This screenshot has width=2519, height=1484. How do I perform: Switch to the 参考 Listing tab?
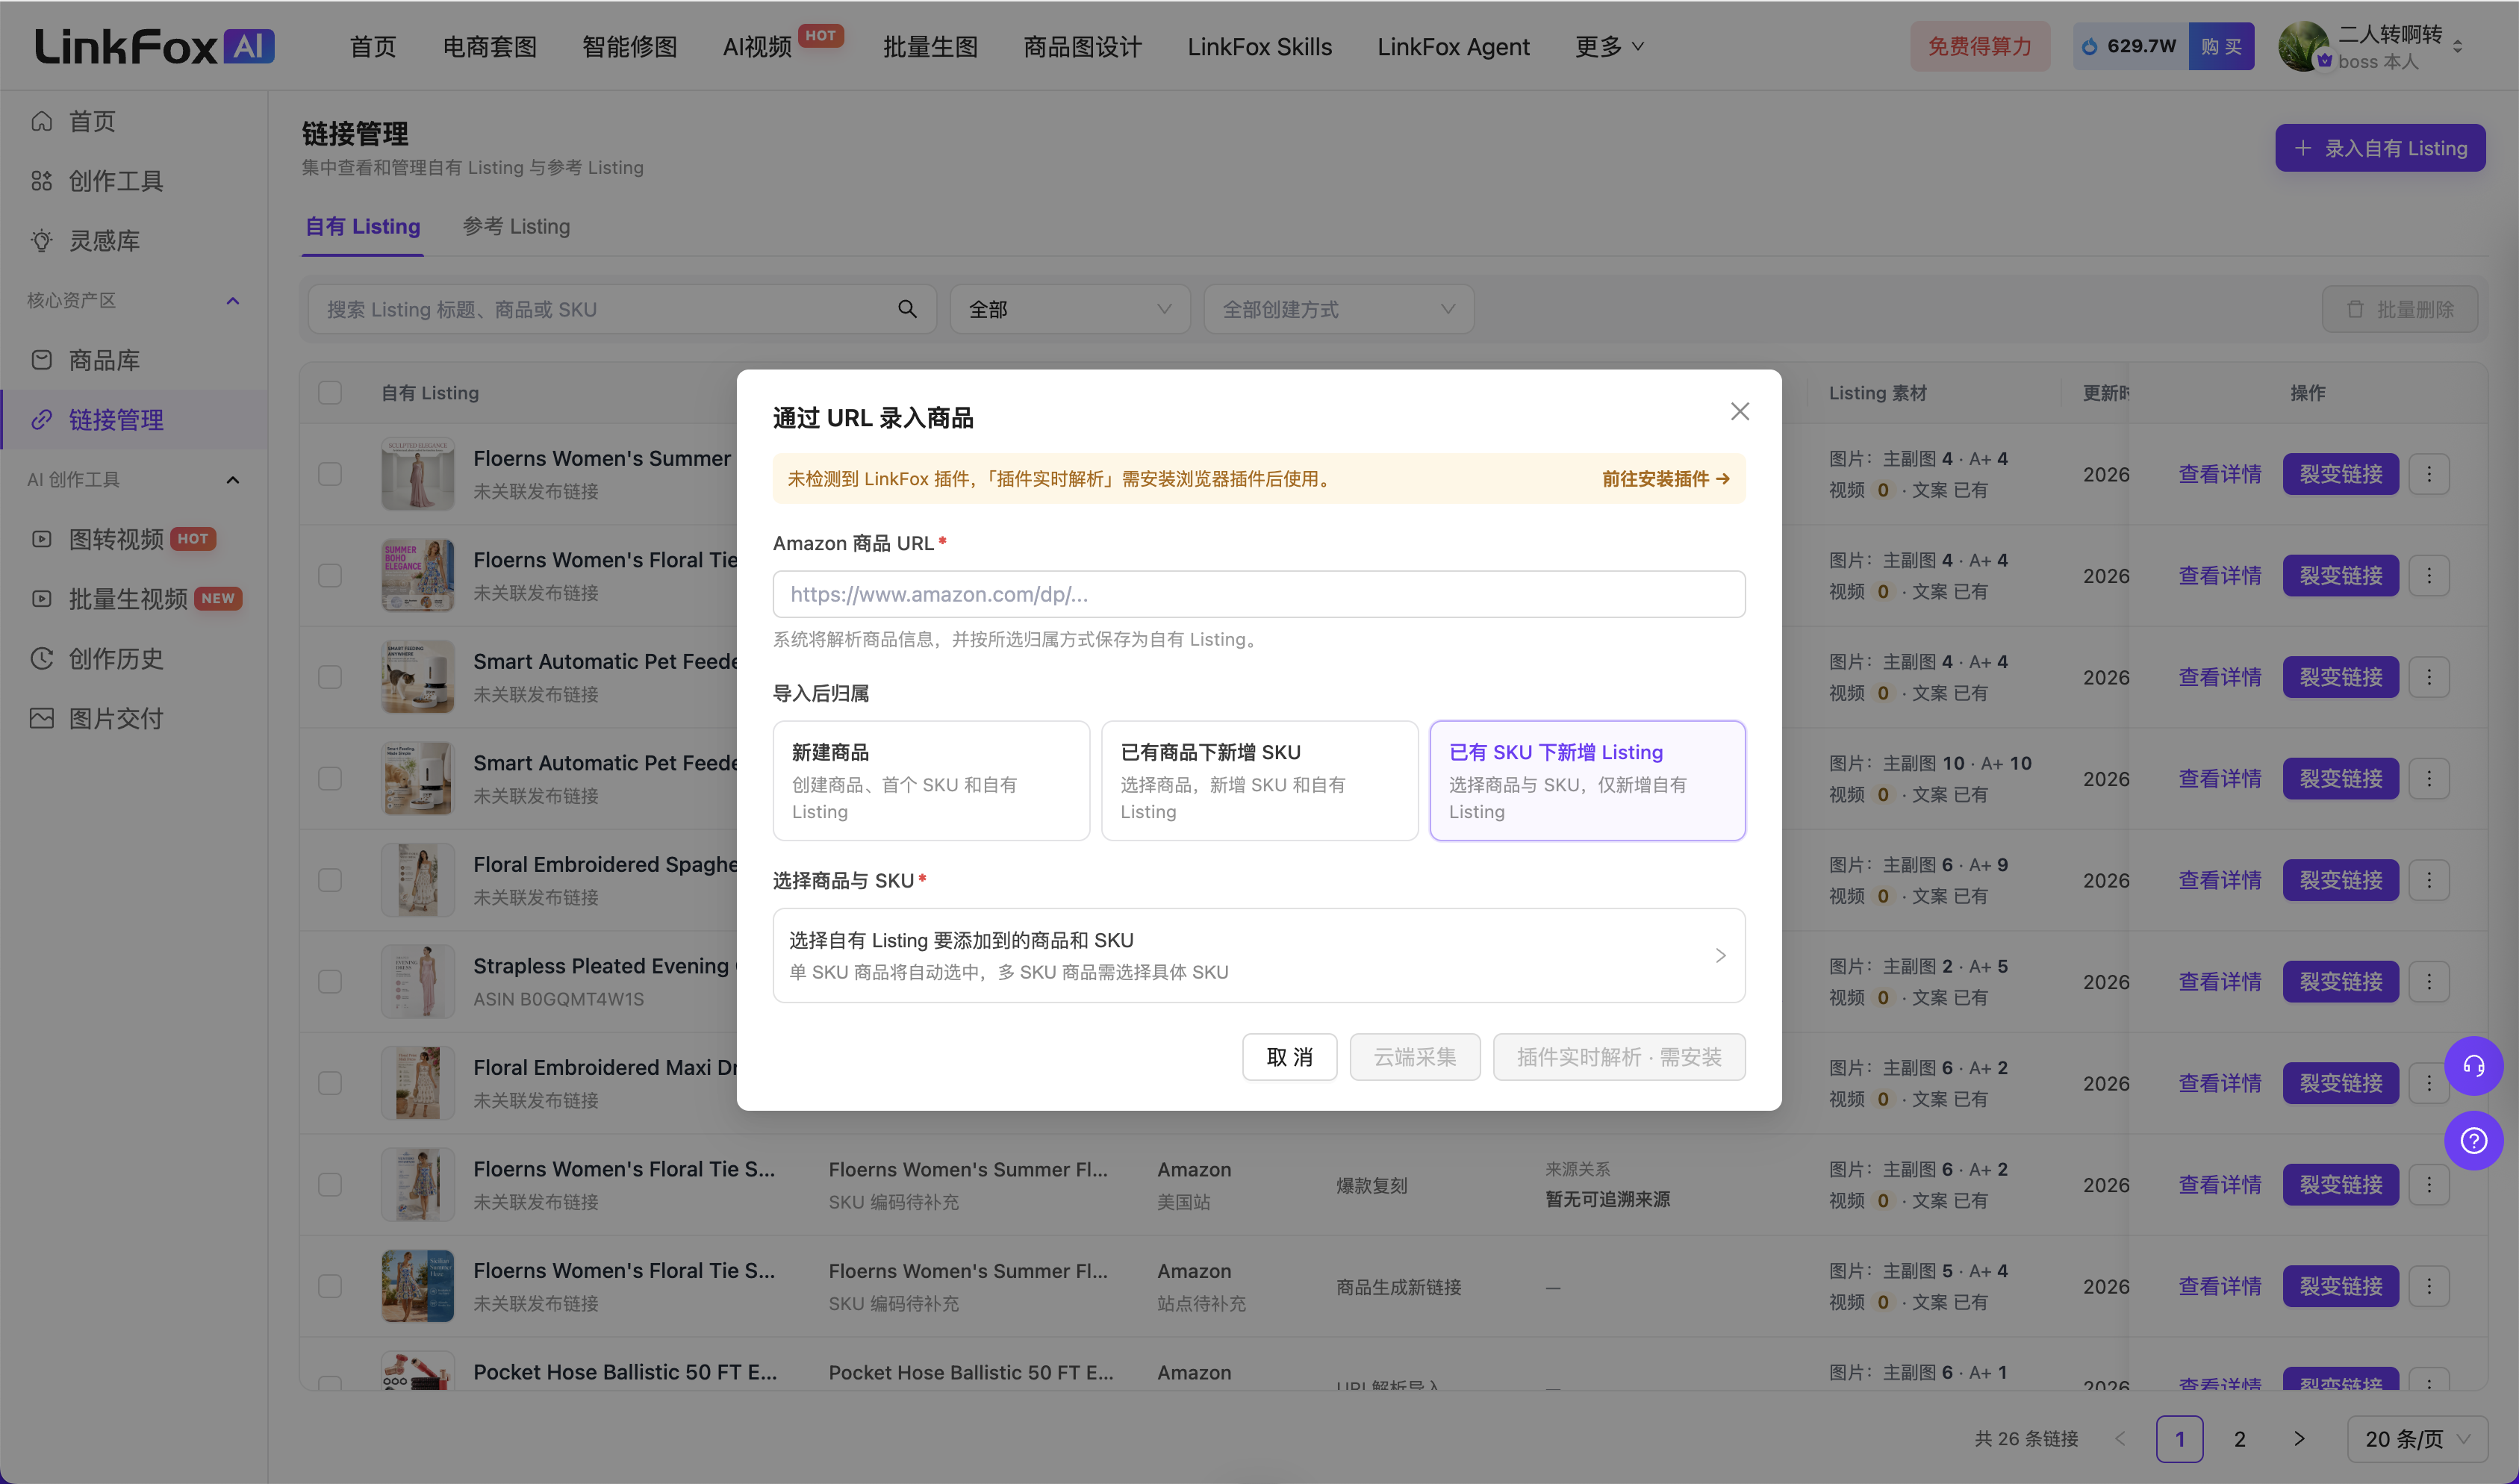coord(516,227)
